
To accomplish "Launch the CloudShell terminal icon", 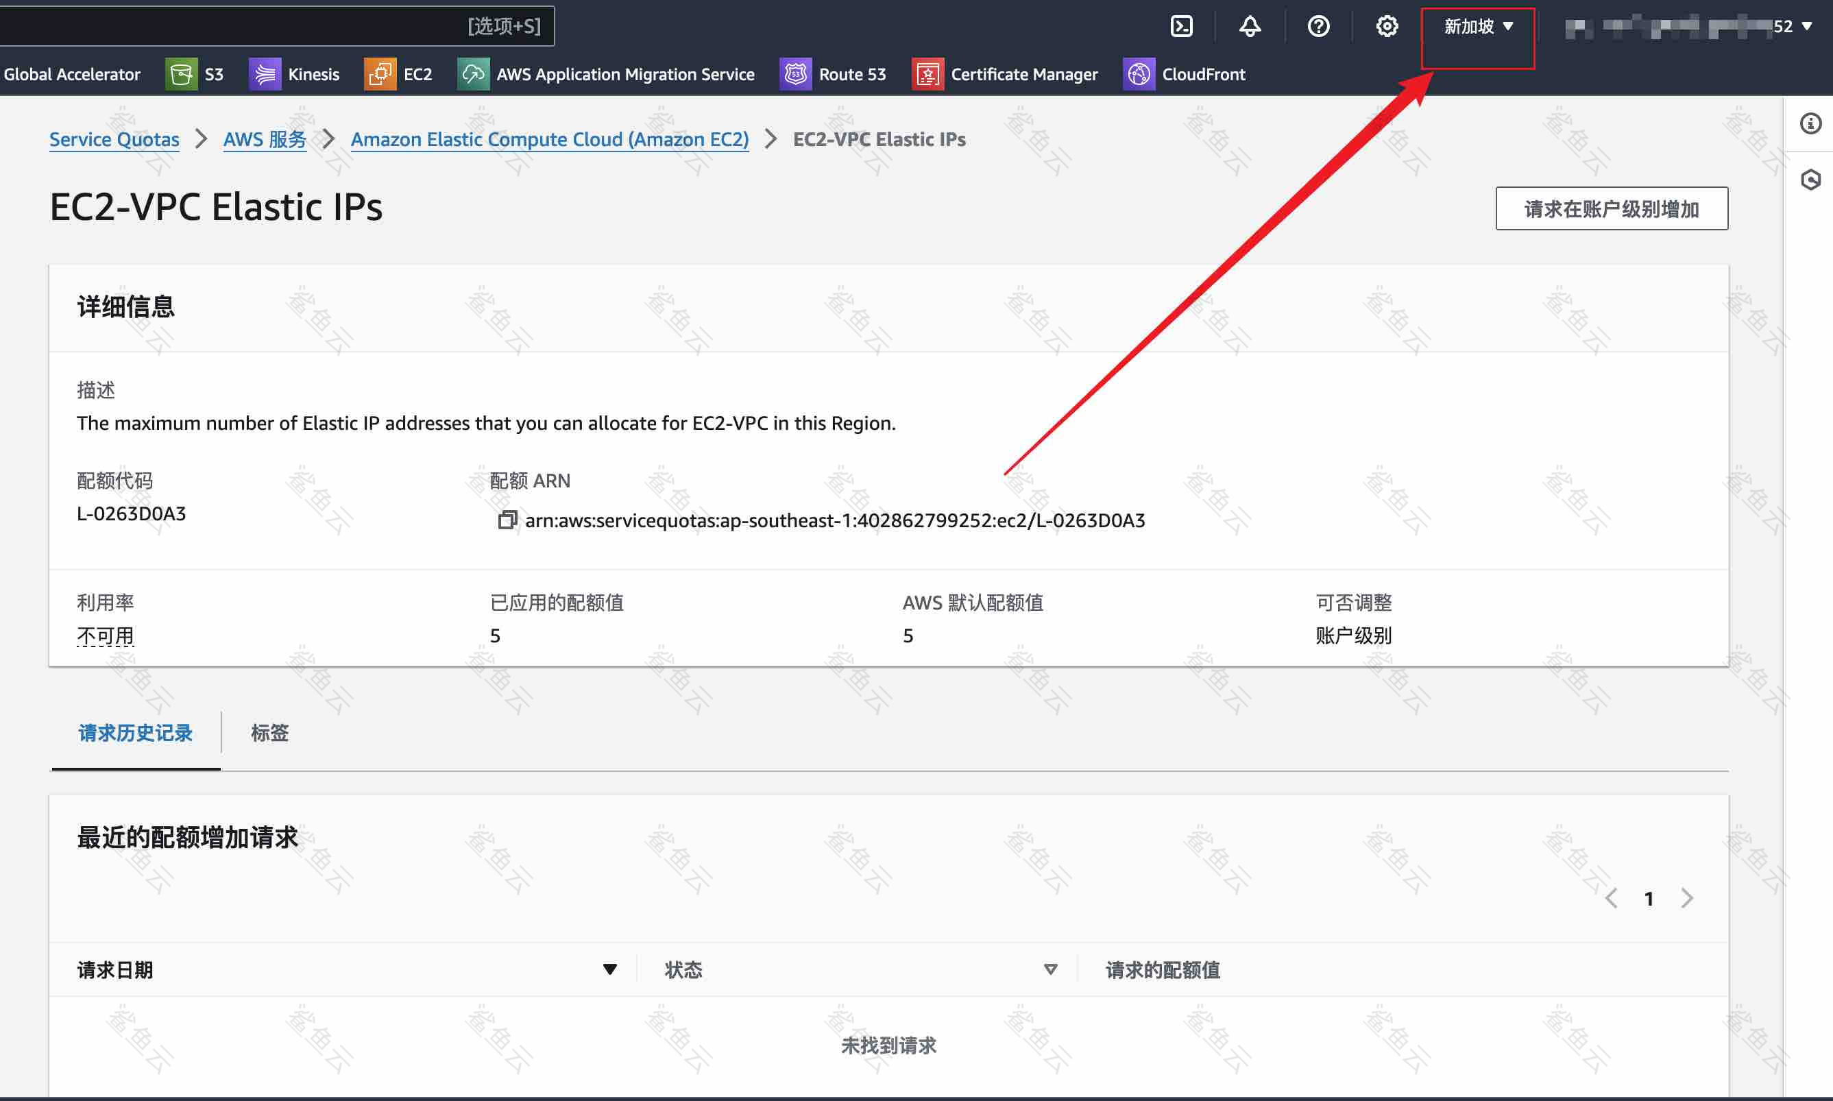I will [x=1182, y=25].
